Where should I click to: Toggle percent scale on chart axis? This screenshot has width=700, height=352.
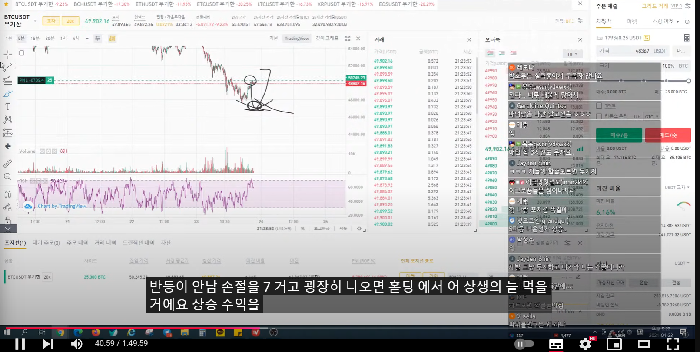[x=302, y=228]
